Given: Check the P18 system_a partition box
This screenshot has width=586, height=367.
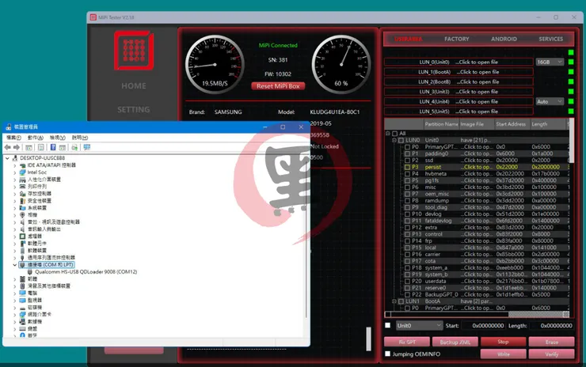Looking at the screenshot, I should [x=407, y=267].
